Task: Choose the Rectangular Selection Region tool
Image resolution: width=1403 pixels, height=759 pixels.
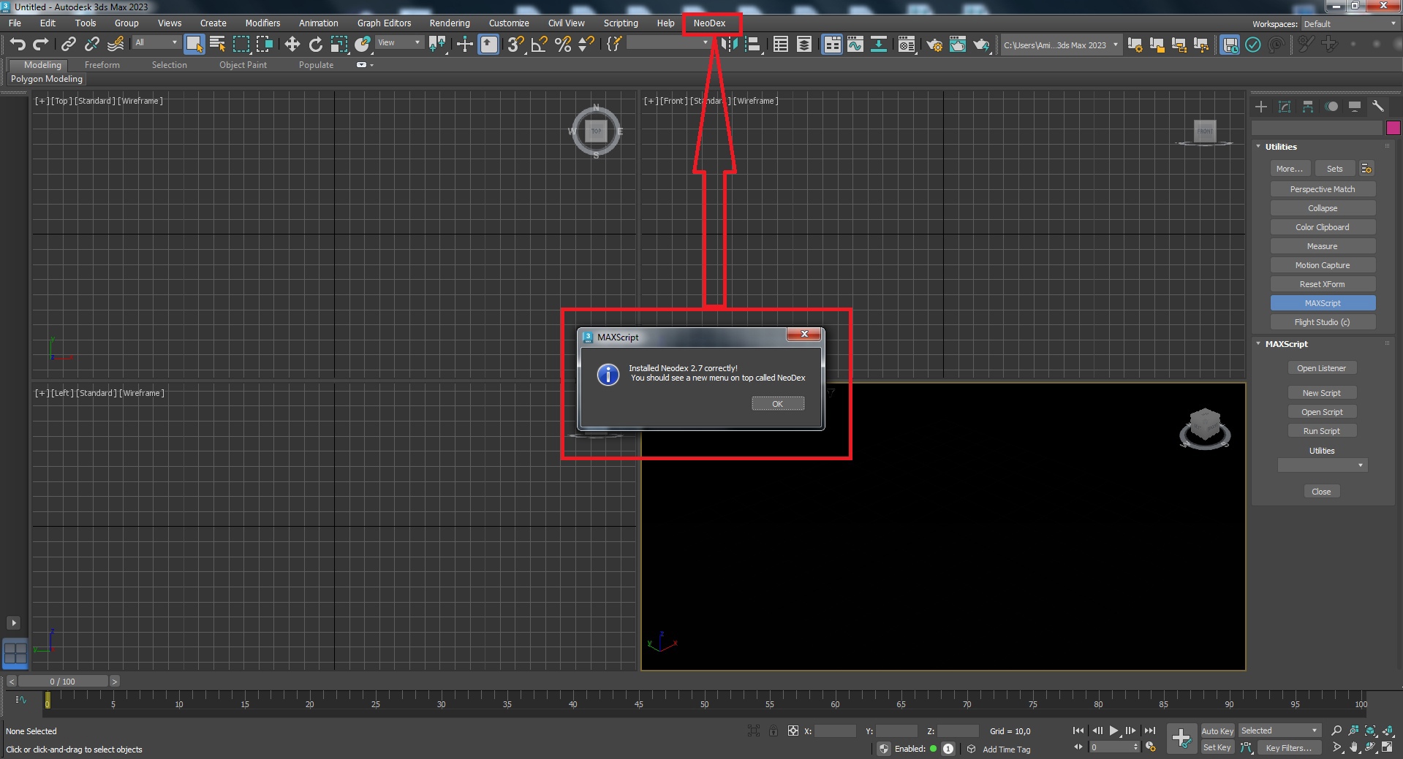Action: [241, 45]
